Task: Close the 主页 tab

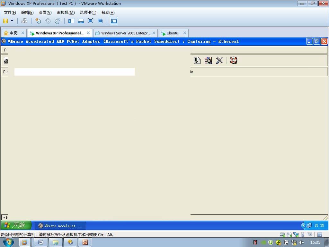Action: coord(23,33)
